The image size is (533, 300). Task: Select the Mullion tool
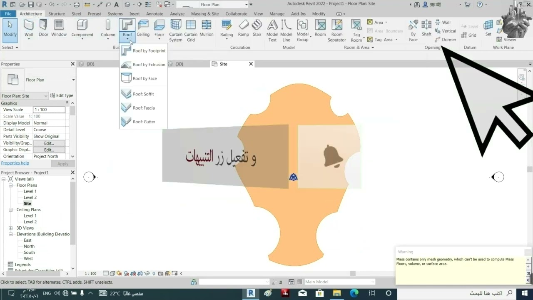207,28
